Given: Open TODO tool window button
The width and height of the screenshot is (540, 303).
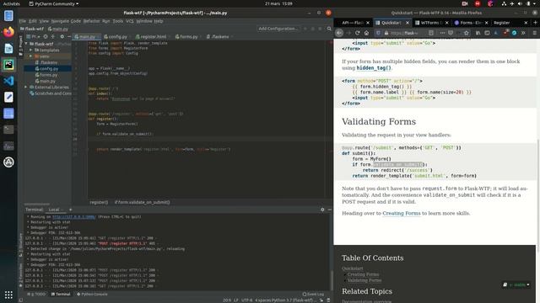Looking at the screenshot, I should 36,295.
